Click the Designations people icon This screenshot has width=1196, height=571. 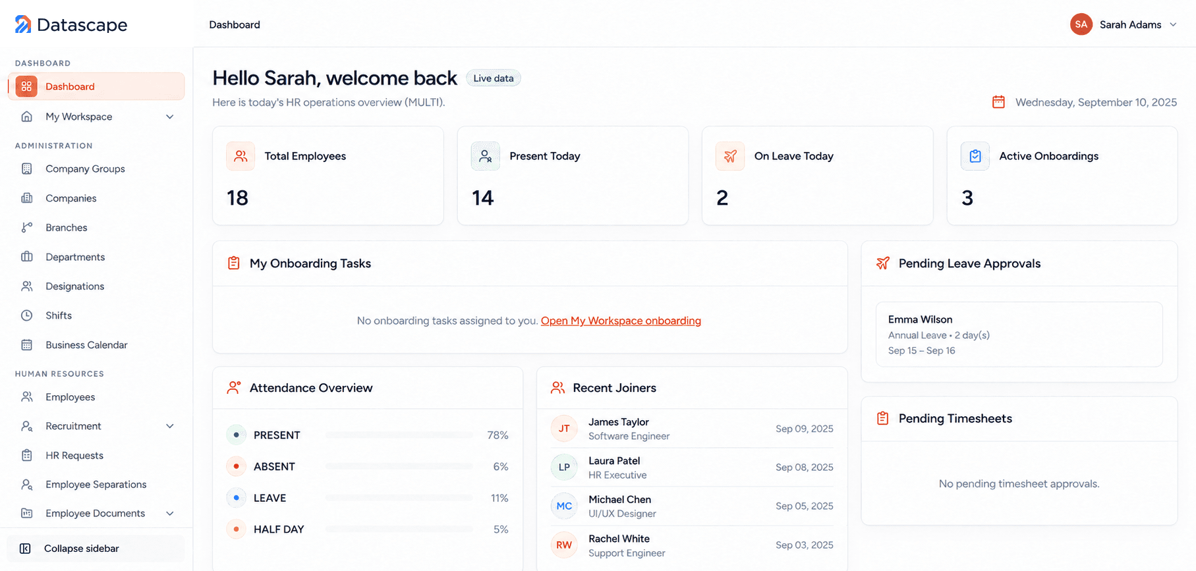click(26, 286)
